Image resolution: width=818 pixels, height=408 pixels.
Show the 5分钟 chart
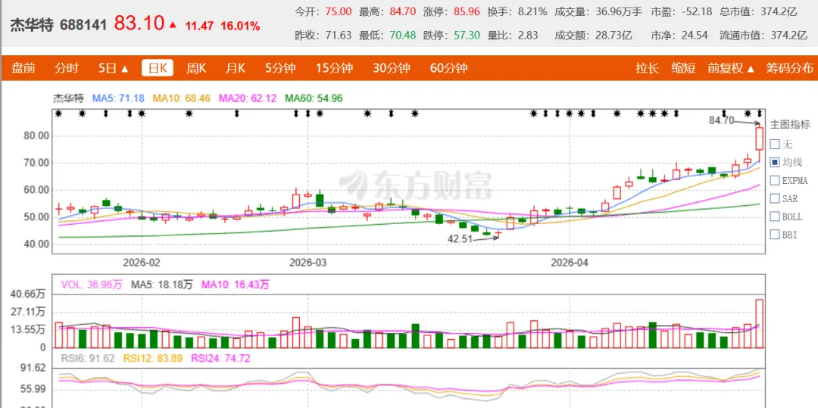click(280, 68)
